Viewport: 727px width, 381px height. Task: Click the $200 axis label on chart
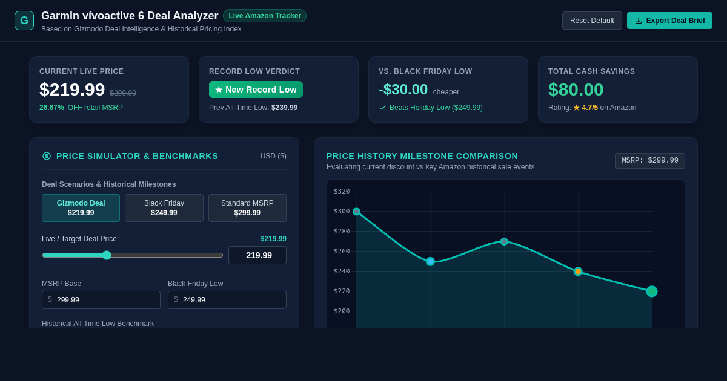pos(342,311)
